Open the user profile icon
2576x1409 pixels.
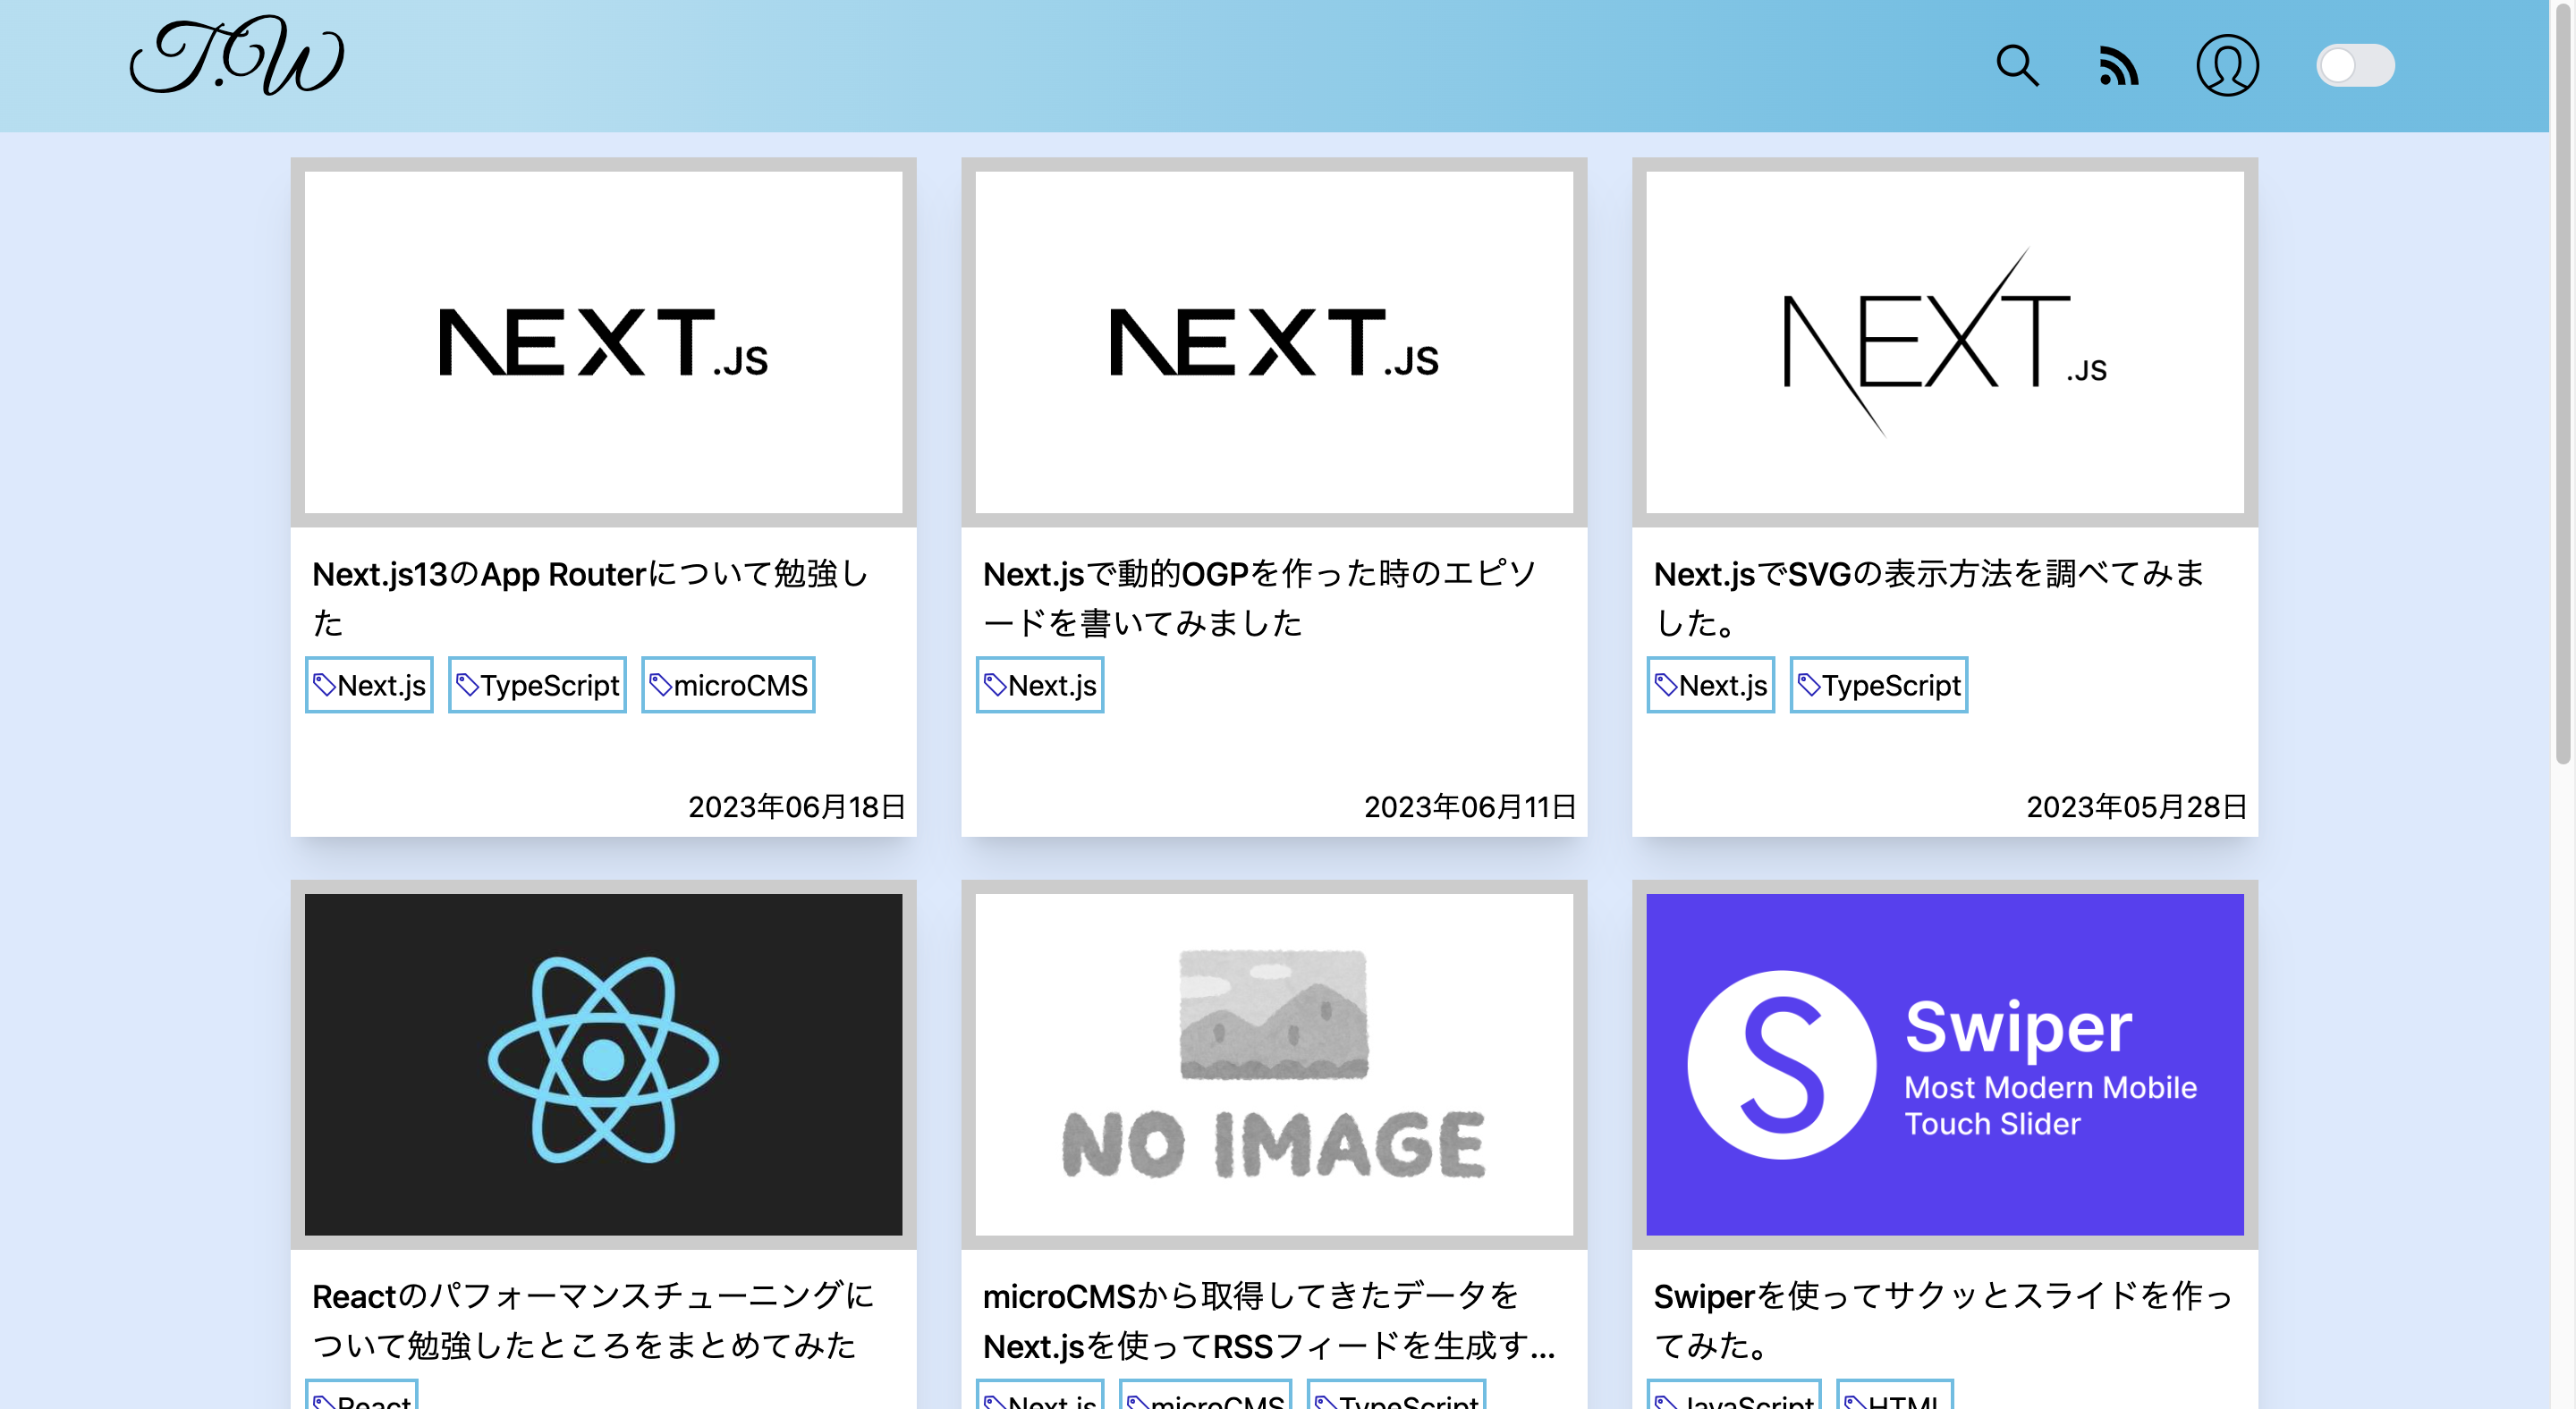point(2227,66)
